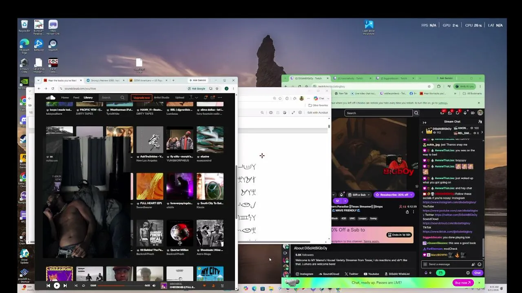Click the SoundCloud Upgrade now button

click(x=142, y=98)
